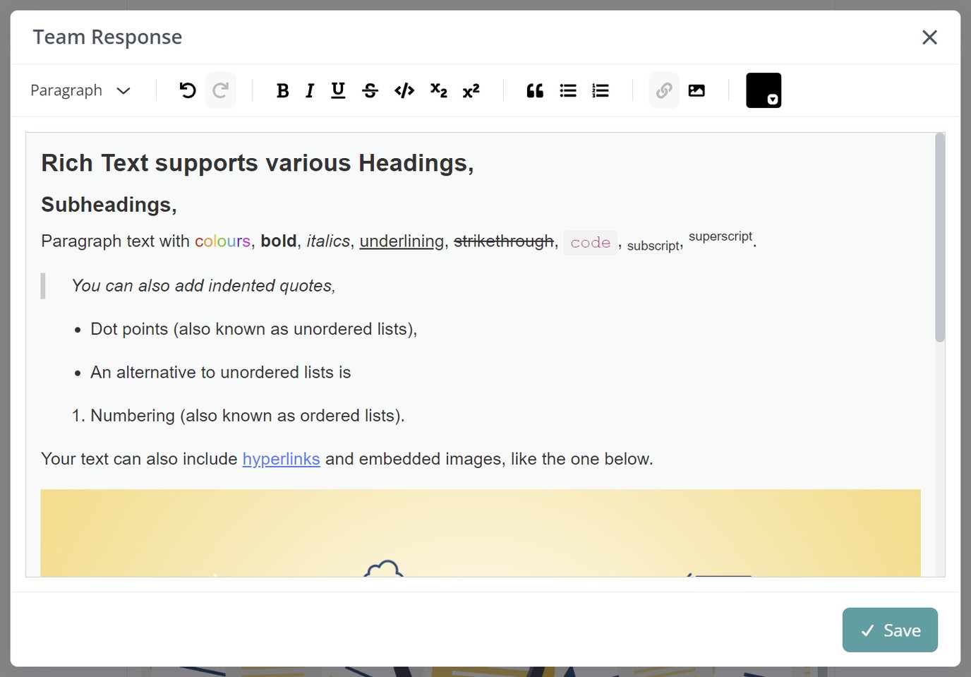Apply italic formatting
Viewport: 971px width, 677px height.
point(309,90)
